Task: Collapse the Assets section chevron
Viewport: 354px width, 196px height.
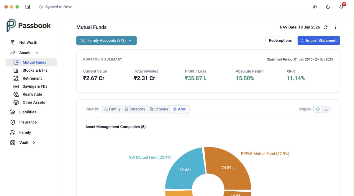Action: pos(37,53)
